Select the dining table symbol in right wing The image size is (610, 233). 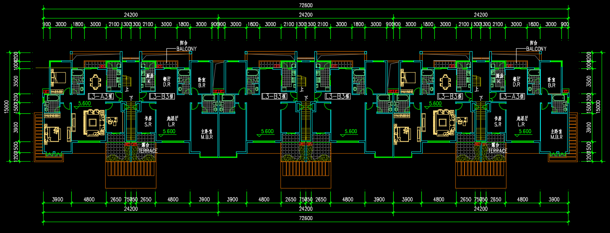tap(445, 81)
